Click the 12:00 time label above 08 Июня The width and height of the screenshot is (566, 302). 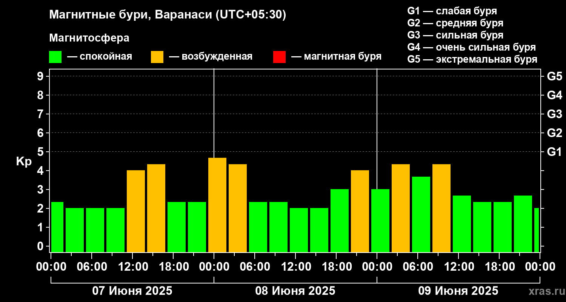[295, 267]
